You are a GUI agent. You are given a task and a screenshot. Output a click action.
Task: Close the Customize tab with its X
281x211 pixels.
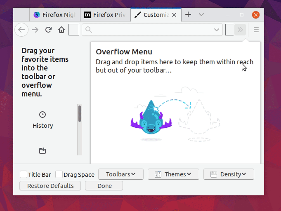(x=174, y=15)
